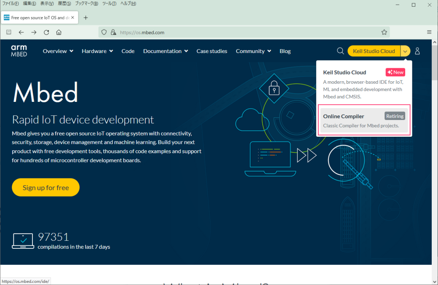438x285 pixels.
Task: Reload the page with the refresh icon
Action: [46, 32]
